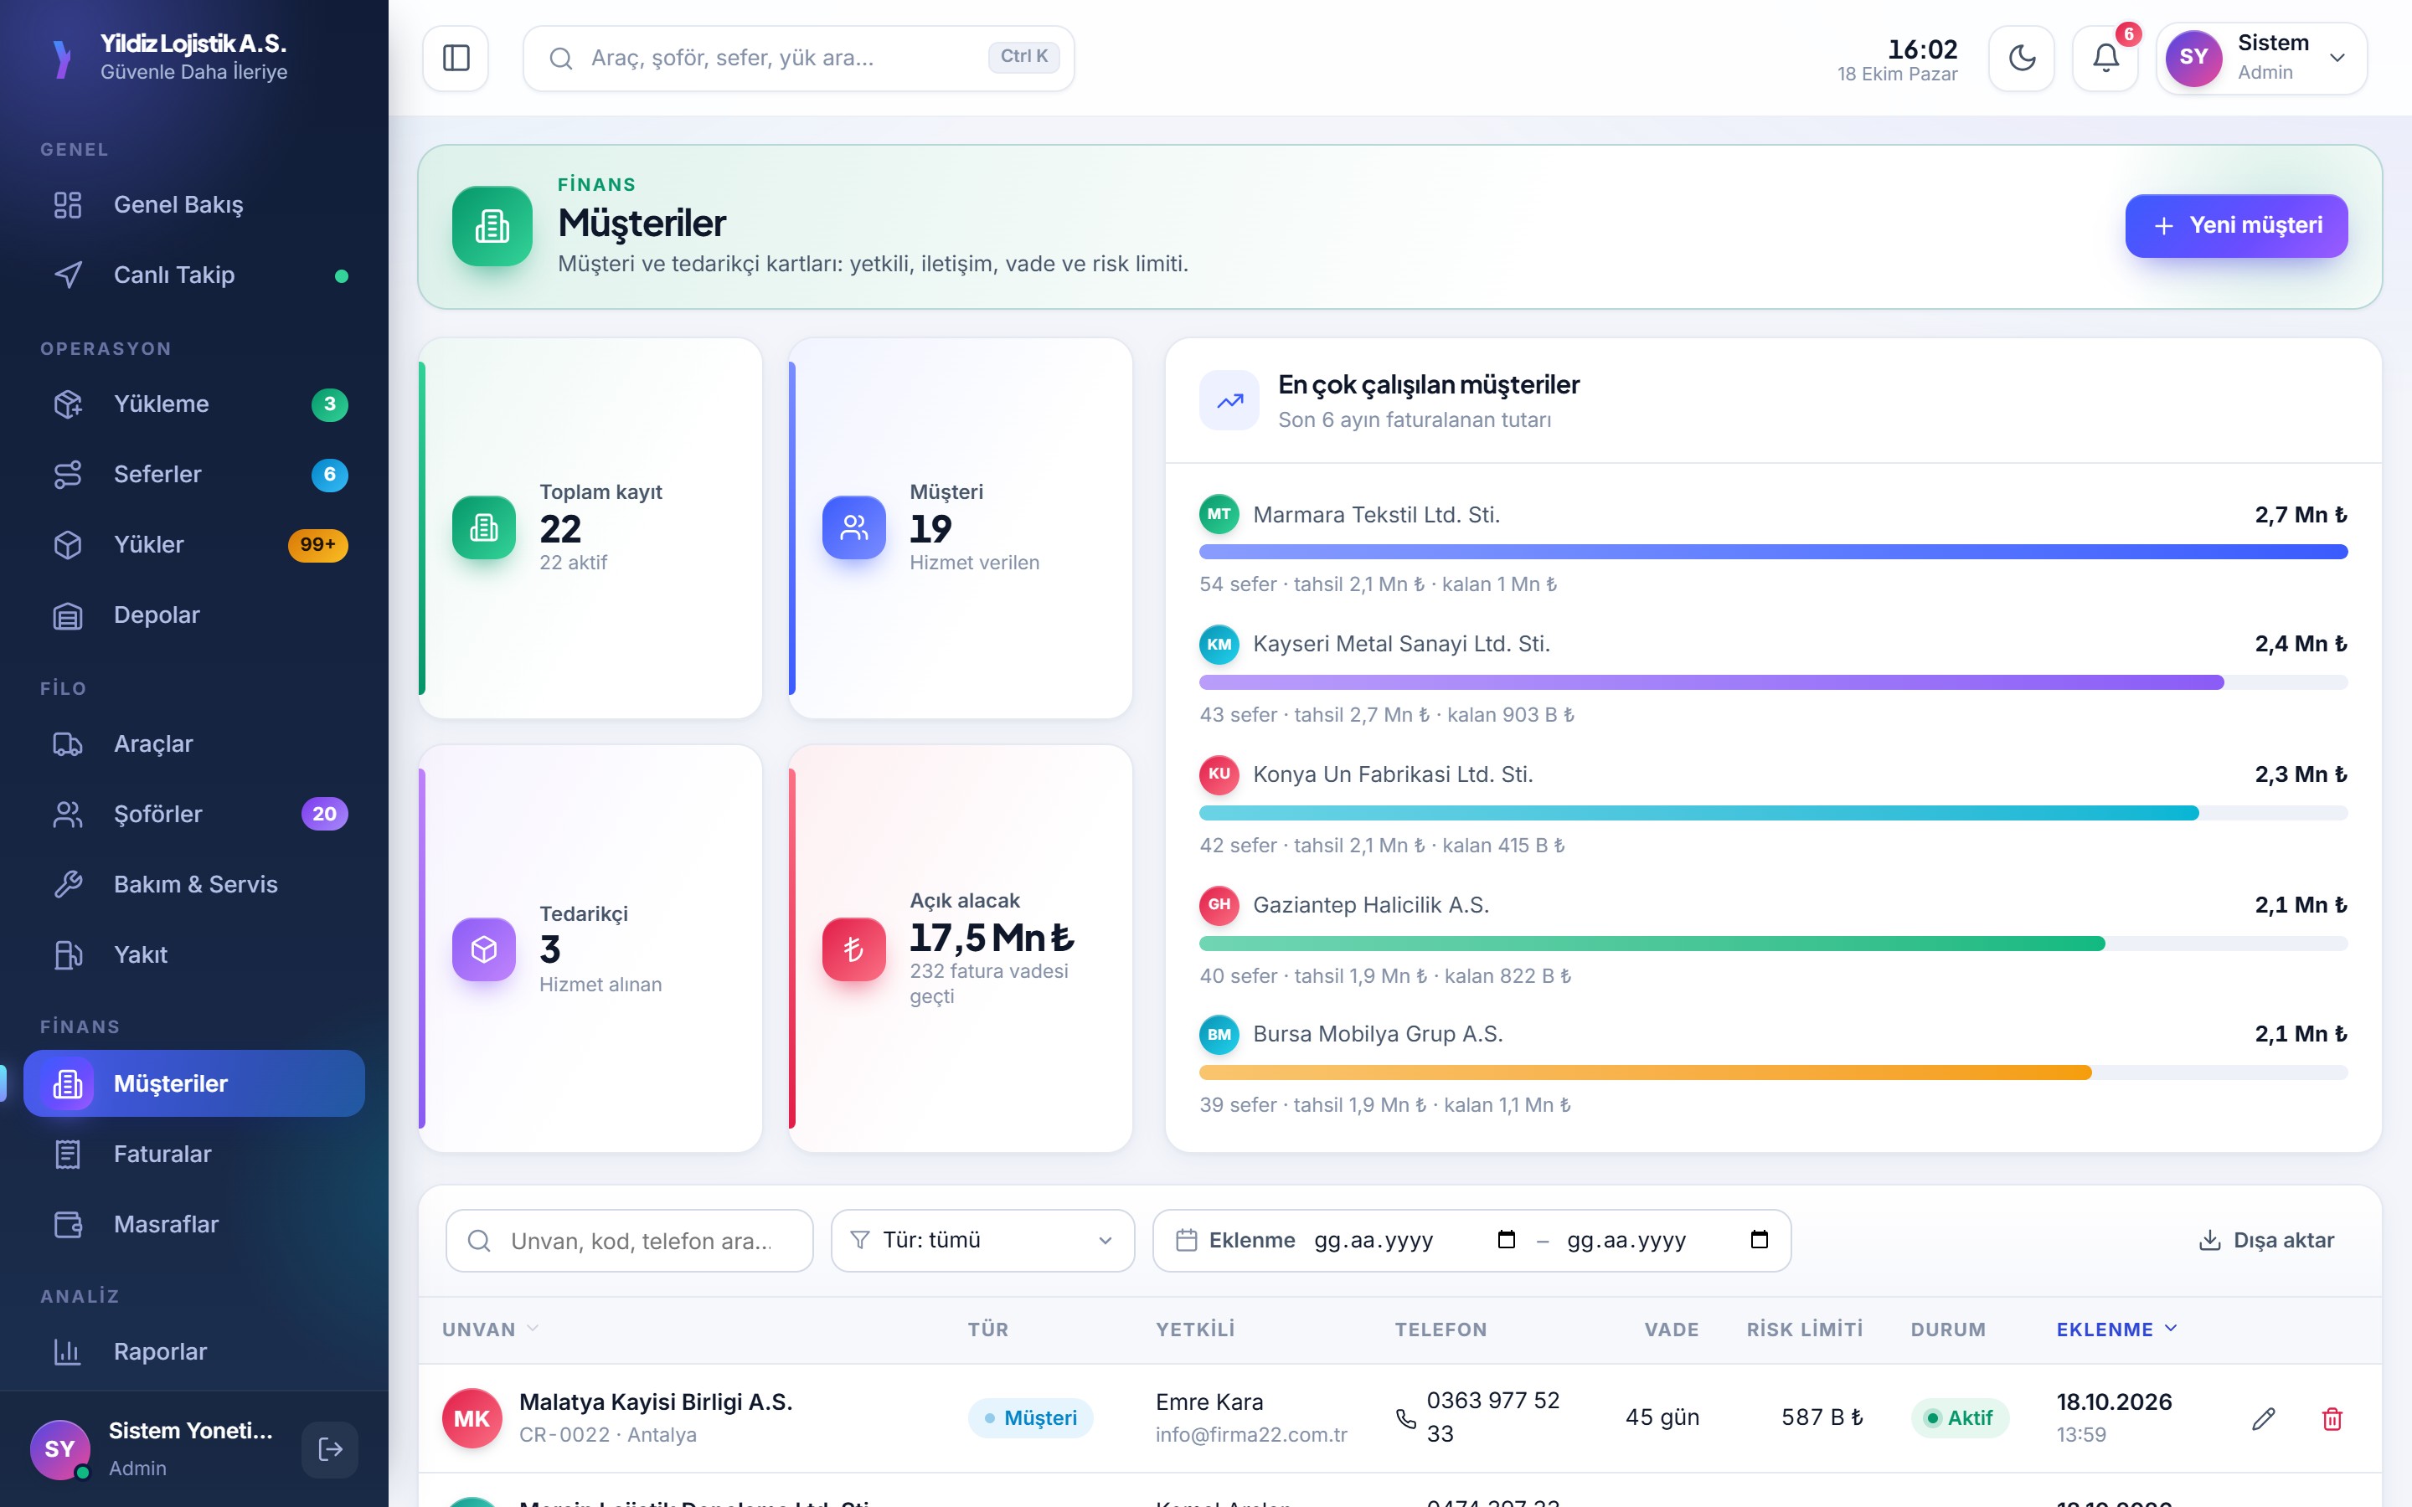Click the logout icon beside Sistem Yoneti
The height and width of the screenshot is (1507, 2412).
click(x=330, y=1448)
